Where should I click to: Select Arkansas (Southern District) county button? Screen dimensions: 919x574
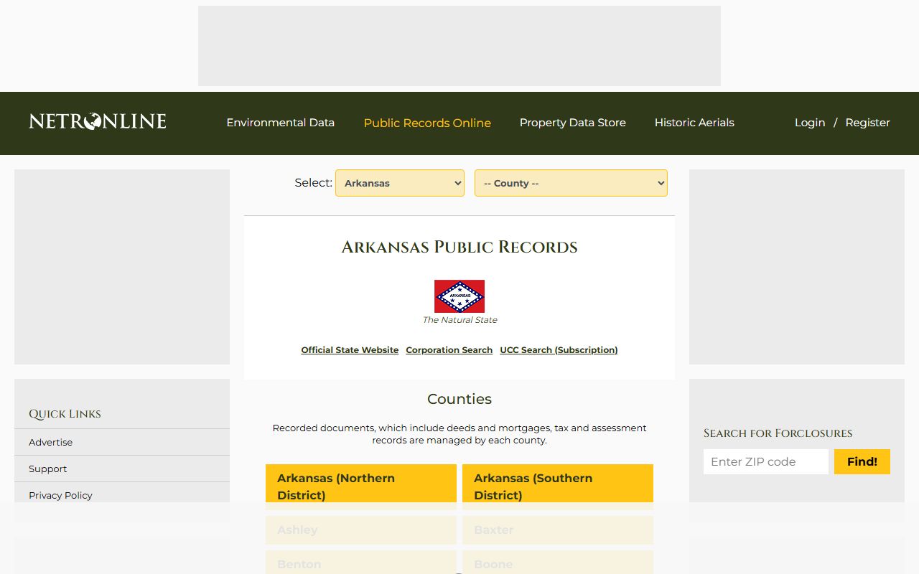coord(558,486)
